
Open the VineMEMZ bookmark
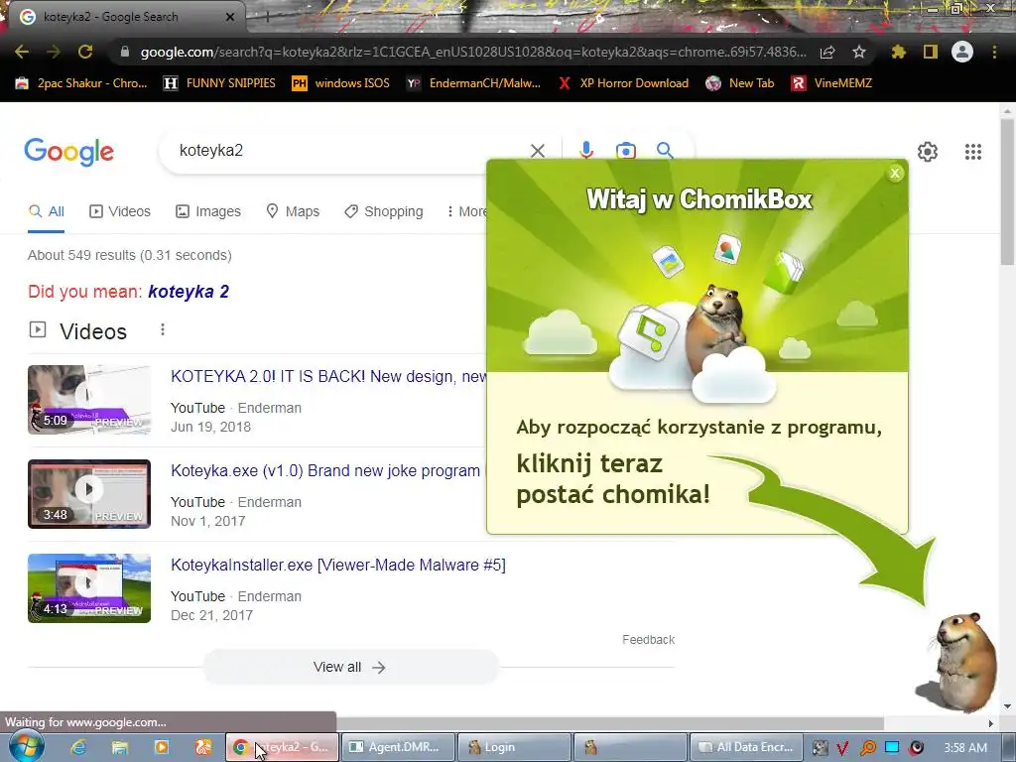coord(831,83)
